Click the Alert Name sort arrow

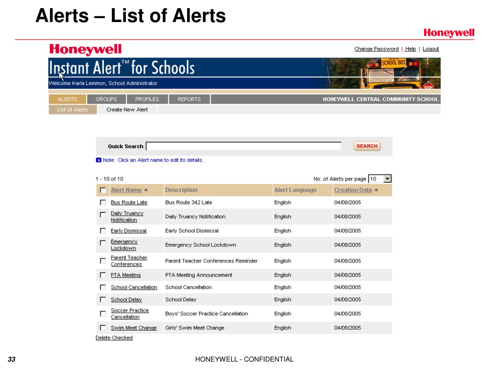tap(146, 190)
